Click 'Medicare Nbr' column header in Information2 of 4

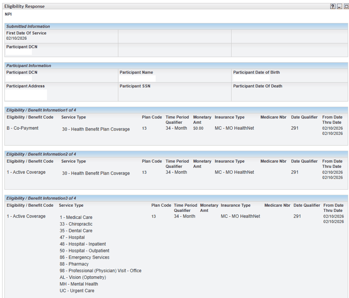click(x=273, y=161)
